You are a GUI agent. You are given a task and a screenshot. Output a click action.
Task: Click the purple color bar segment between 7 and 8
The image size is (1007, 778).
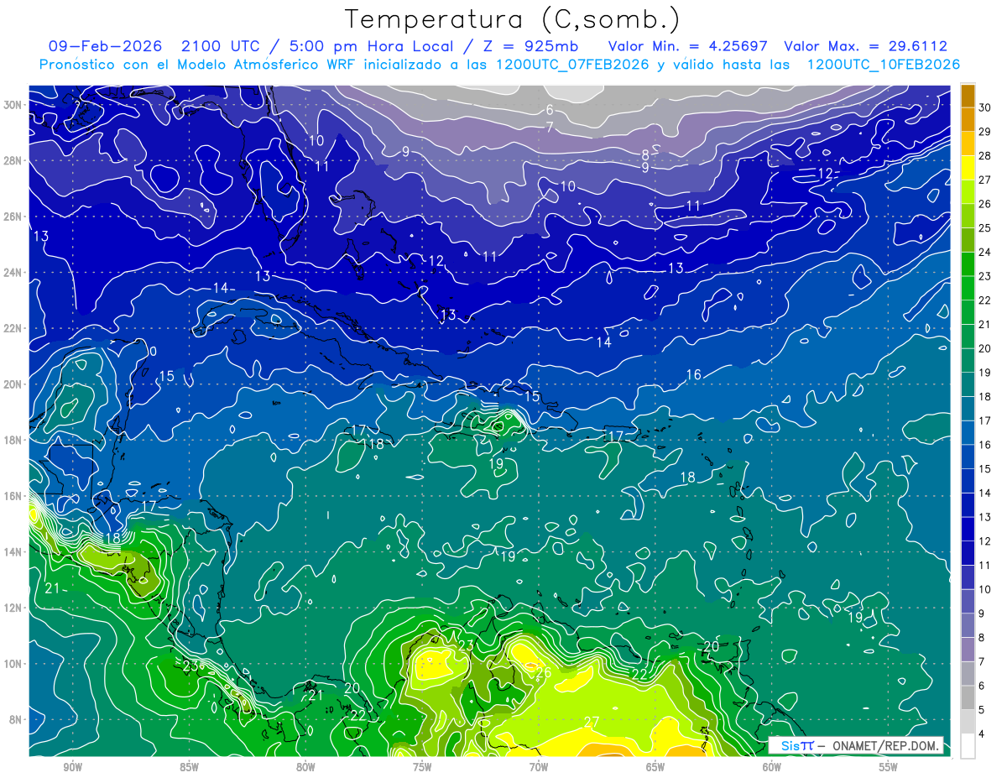pyautogui.click(x=968, y=650)
